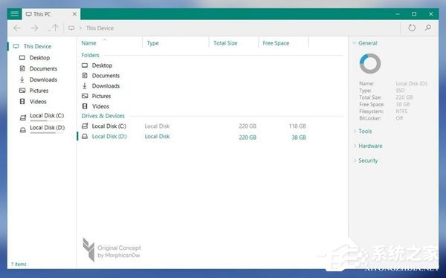The width and height of the screenshot is (446, 278).
Task: Click main list Desktop icon
Action: pos(85,65)
